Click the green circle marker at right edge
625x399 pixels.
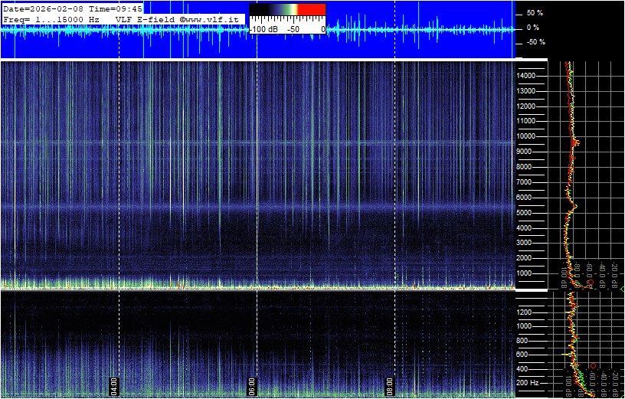(622, 289)
